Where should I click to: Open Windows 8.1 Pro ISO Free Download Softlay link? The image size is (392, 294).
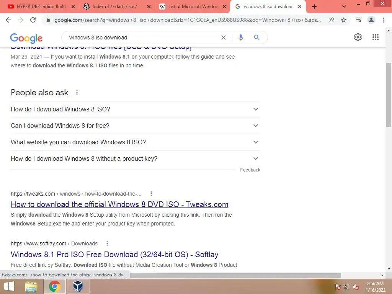coord(114,255)
